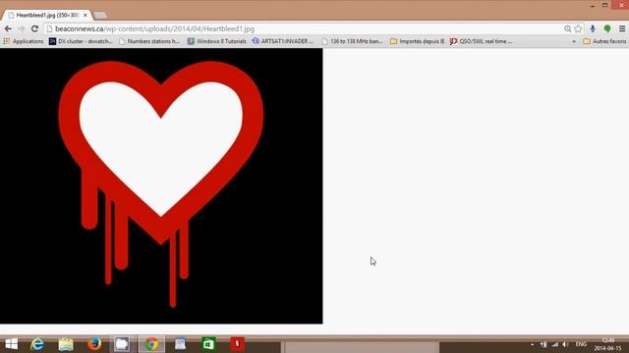This screenshot has height=353, width=629.
Task: Open a new tab
Action: pos(100,16)
